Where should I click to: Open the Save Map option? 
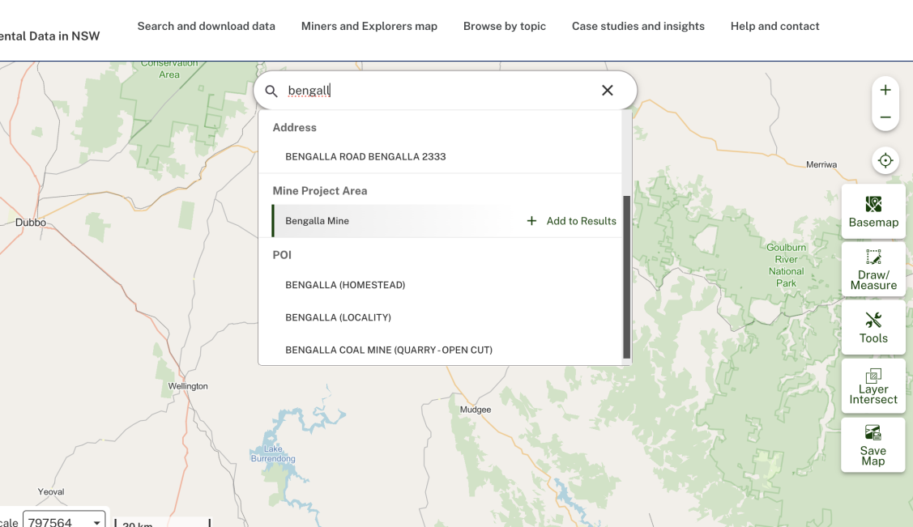pos(873,445)
